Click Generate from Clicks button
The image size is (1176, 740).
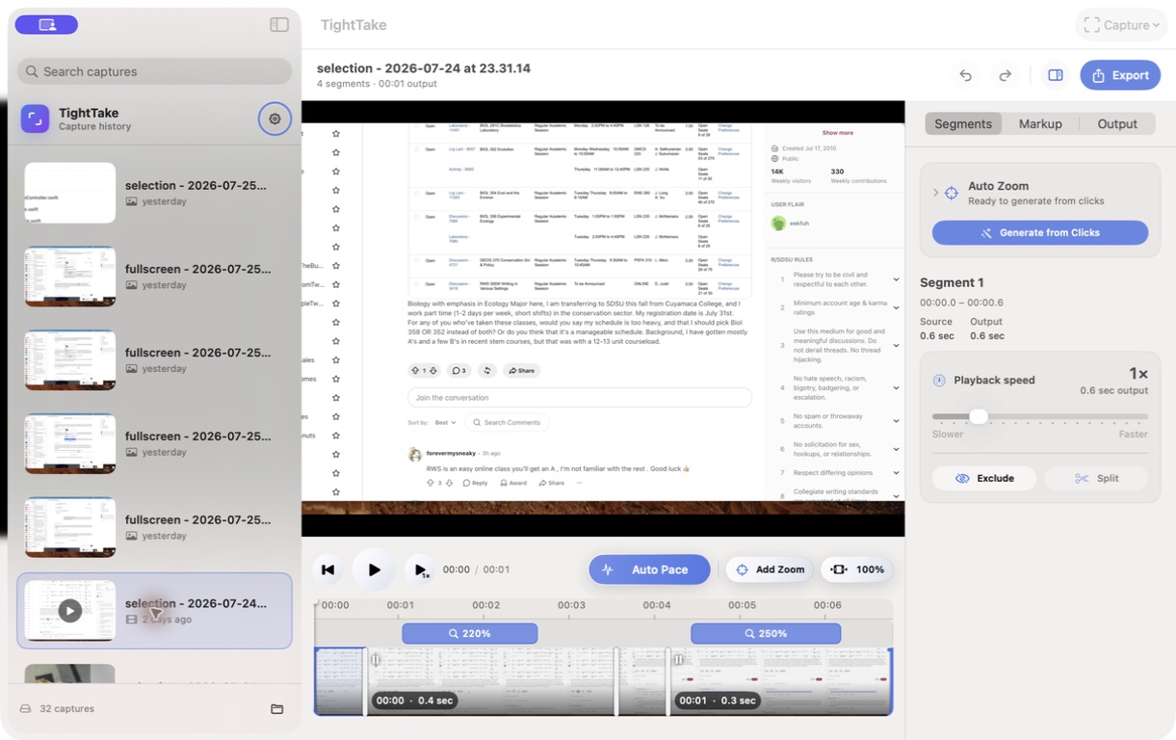click(x=1040, y=232)
